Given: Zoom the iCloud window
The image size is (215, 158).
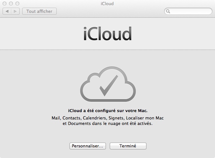Looking at the screenshot, I should point(17,4).
